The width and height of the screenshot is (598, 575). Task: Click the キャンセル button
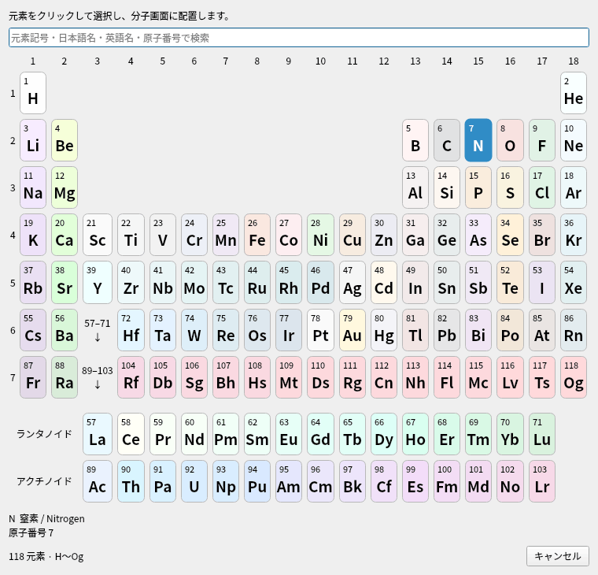(x=558, y=556)
